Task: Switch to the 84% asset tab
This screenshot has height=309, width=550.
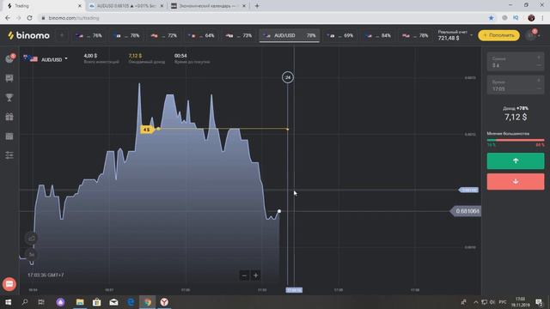Action: click(378, 36)
